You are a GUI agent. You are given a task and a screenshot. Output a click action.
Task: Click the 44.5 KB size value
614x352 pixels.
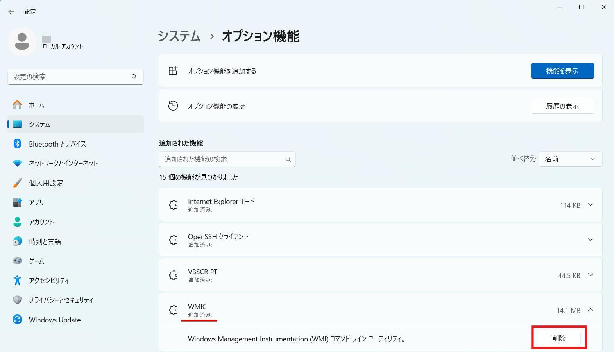point(569,275)
